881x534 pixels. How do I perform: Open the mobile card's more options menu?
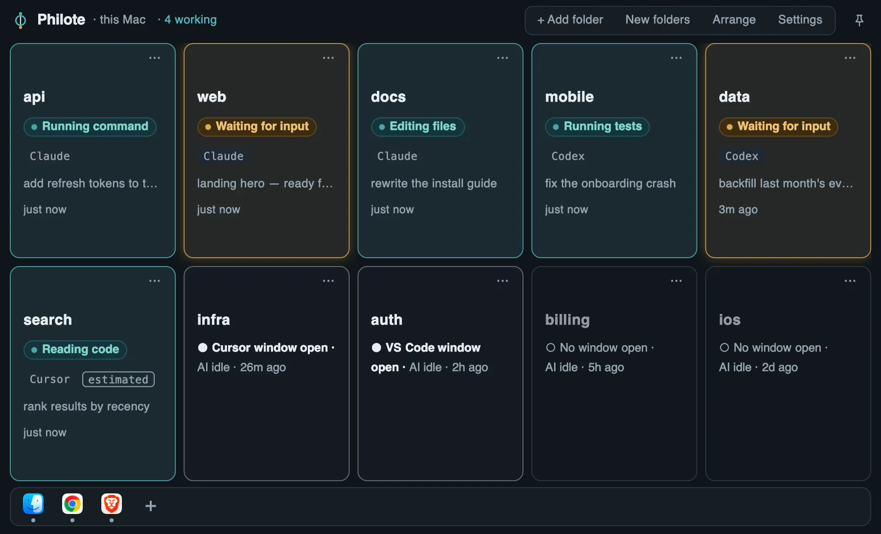pos(676,58)
